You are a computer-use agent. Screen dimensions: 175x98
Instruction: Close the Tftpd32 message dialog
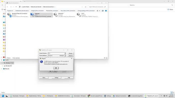tap(72, 59)
